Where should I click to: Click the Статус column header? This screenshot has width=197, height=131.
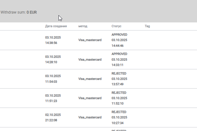(116, 26)
